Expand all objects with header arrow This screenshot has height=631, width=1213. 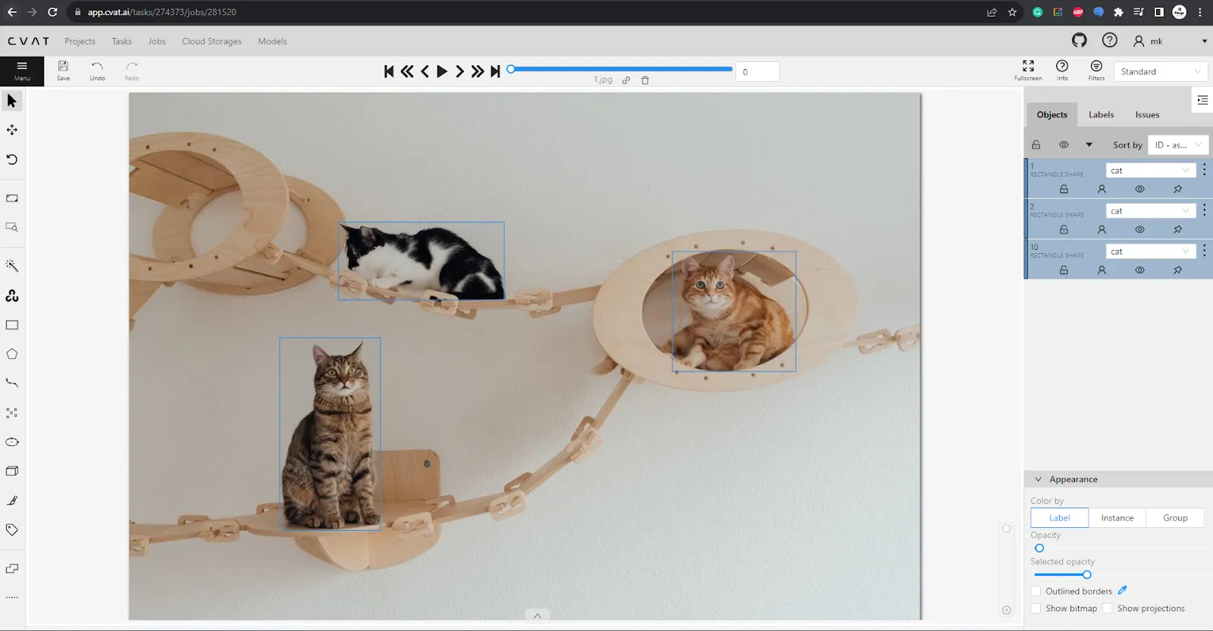(x=1089, y=145)
